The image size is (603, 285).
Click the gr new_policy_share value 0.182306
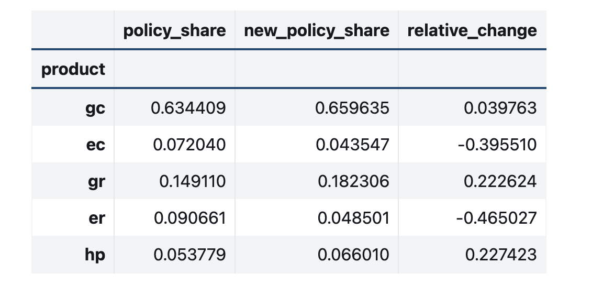[352, 181]
